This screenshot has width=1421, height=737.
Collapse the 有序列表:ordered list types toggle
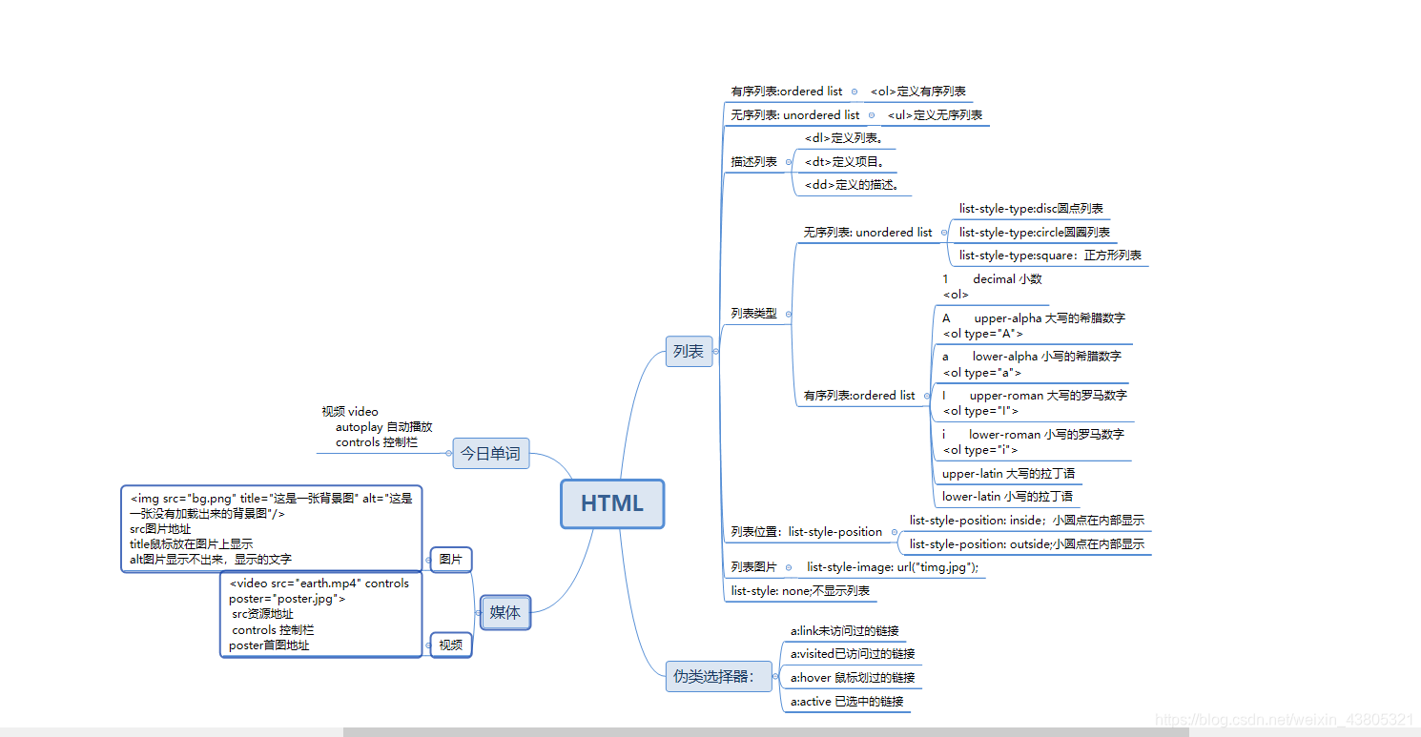coord(925,396)
